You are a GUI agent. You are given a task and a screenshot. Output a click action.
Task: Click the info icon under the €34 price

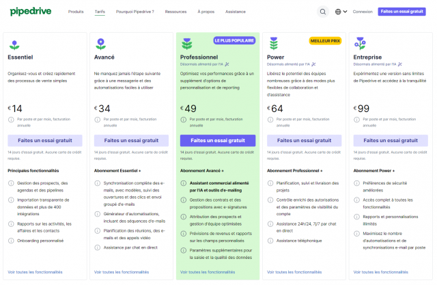pos(97,120)
